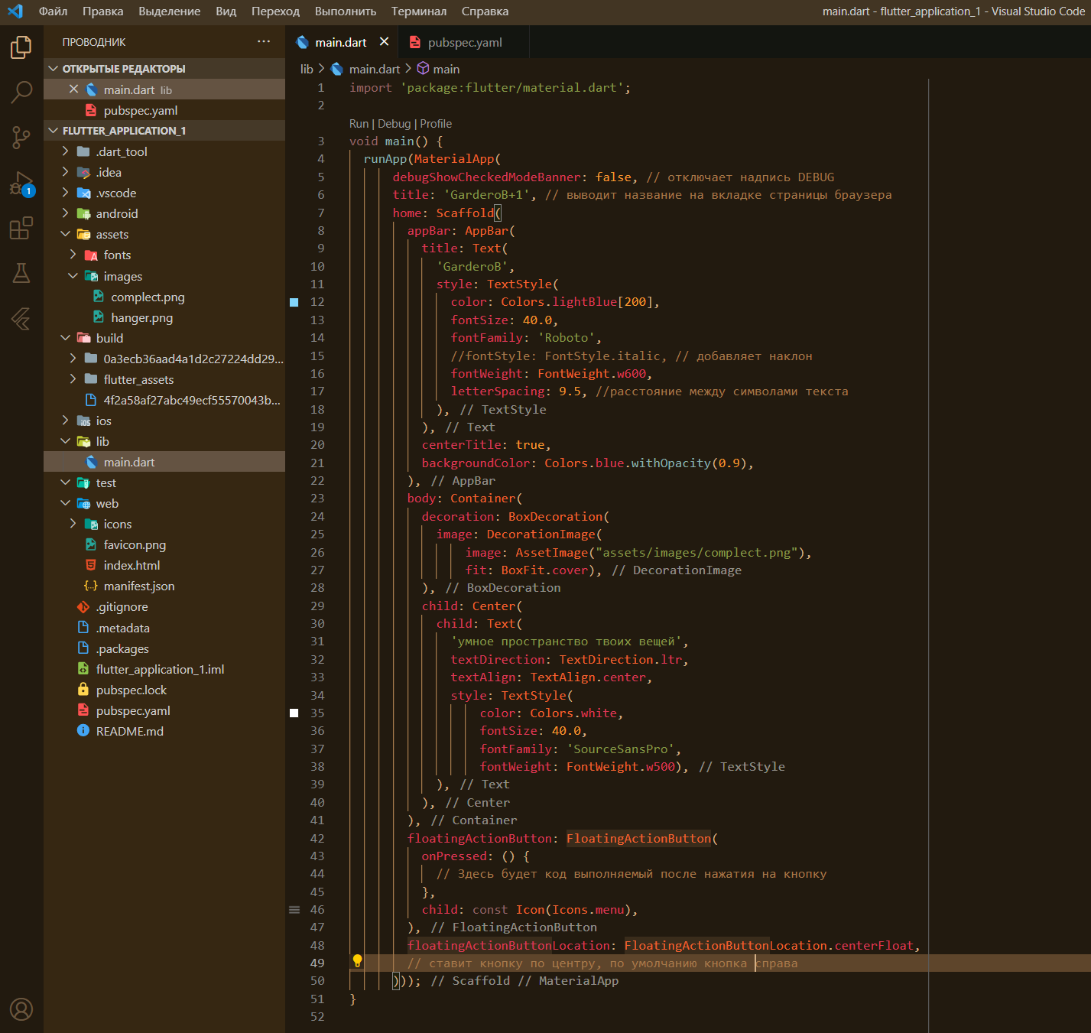The width and height of the screenshot is (1091, 1033).
Task: Click lib in the breadcrumb
Action: [307, 69]
